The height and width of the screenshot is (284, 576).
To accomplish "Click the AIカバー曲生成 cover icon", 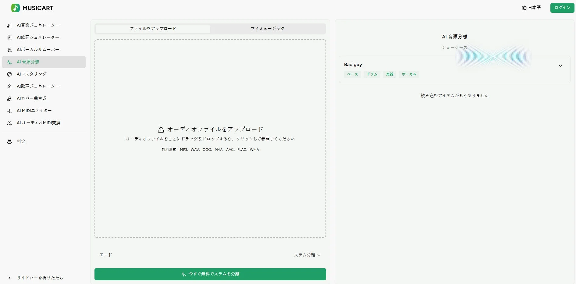I will coord(9,98).
